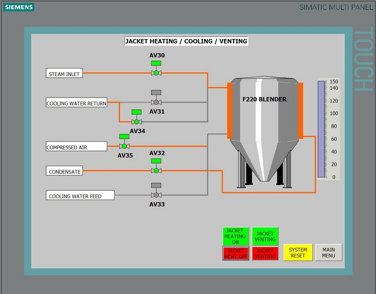Click the SIMATIC MULTI PANEL text
Image resolution: width=376 pixels, height=294 pixels.
(336, 7)
